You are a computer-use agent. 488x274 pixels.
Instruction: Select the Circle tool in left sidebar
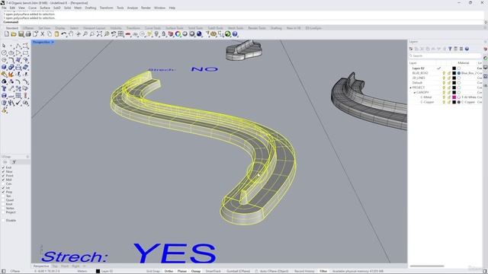[x=4, y=53]
